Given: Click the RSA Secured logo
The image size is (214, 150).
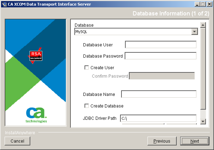Looking at the screenshot, I should tap(36, 56).
